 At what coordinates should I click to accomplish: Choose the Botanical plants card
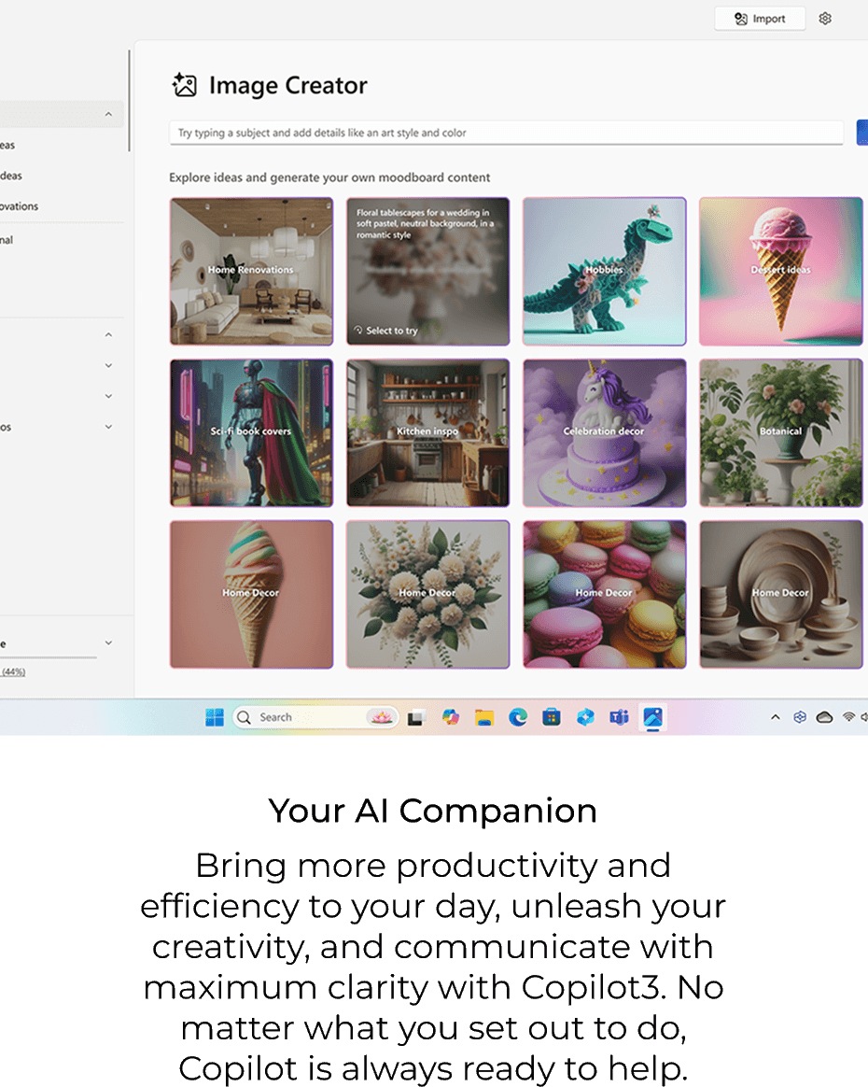click(x=780, y=432)
